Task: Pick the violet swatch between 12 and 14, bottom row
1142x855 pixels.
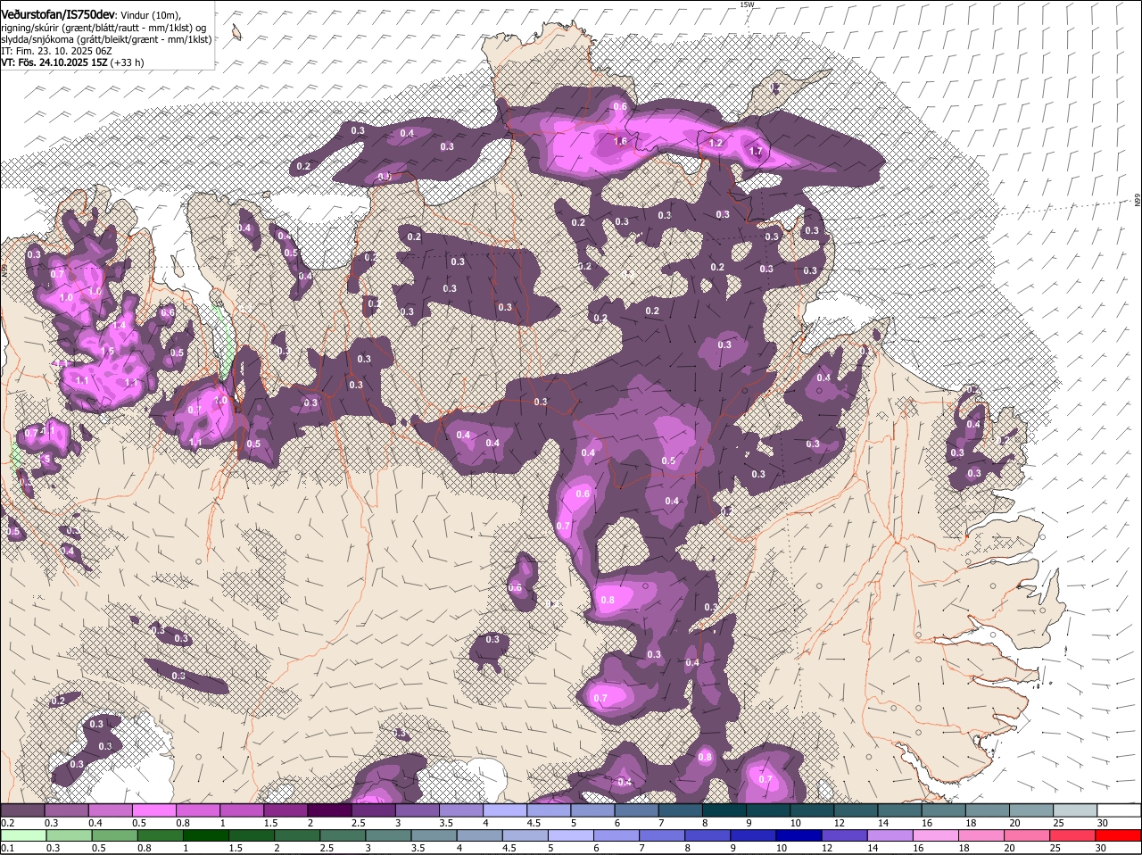Action: pos(843,835)
